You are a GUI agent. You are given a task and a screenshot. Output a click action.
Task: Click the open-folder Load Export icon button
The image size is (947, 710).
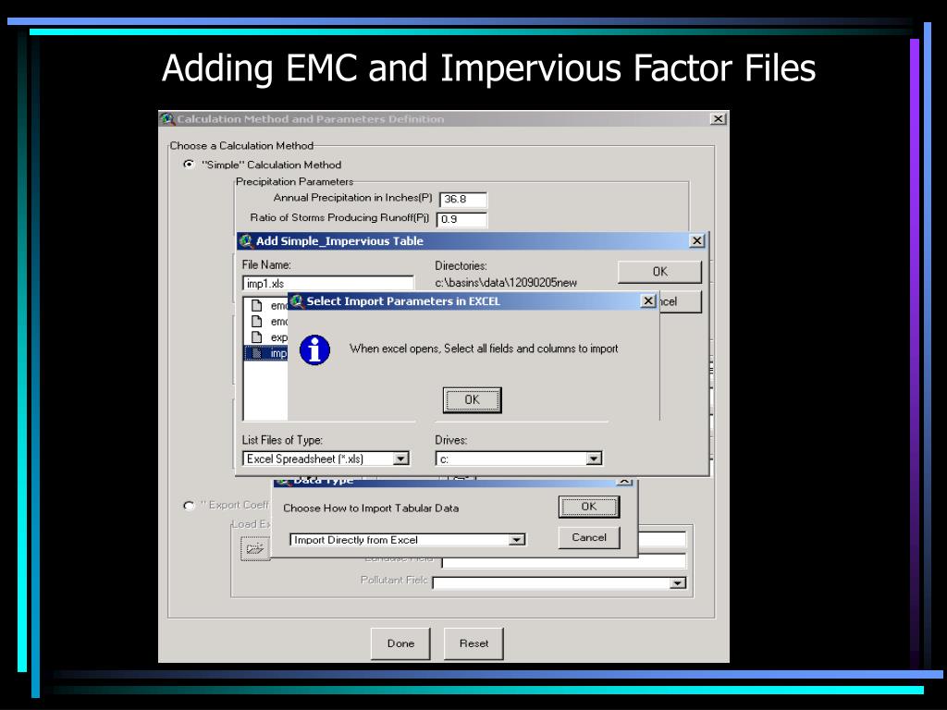click(x=255, y=549)
